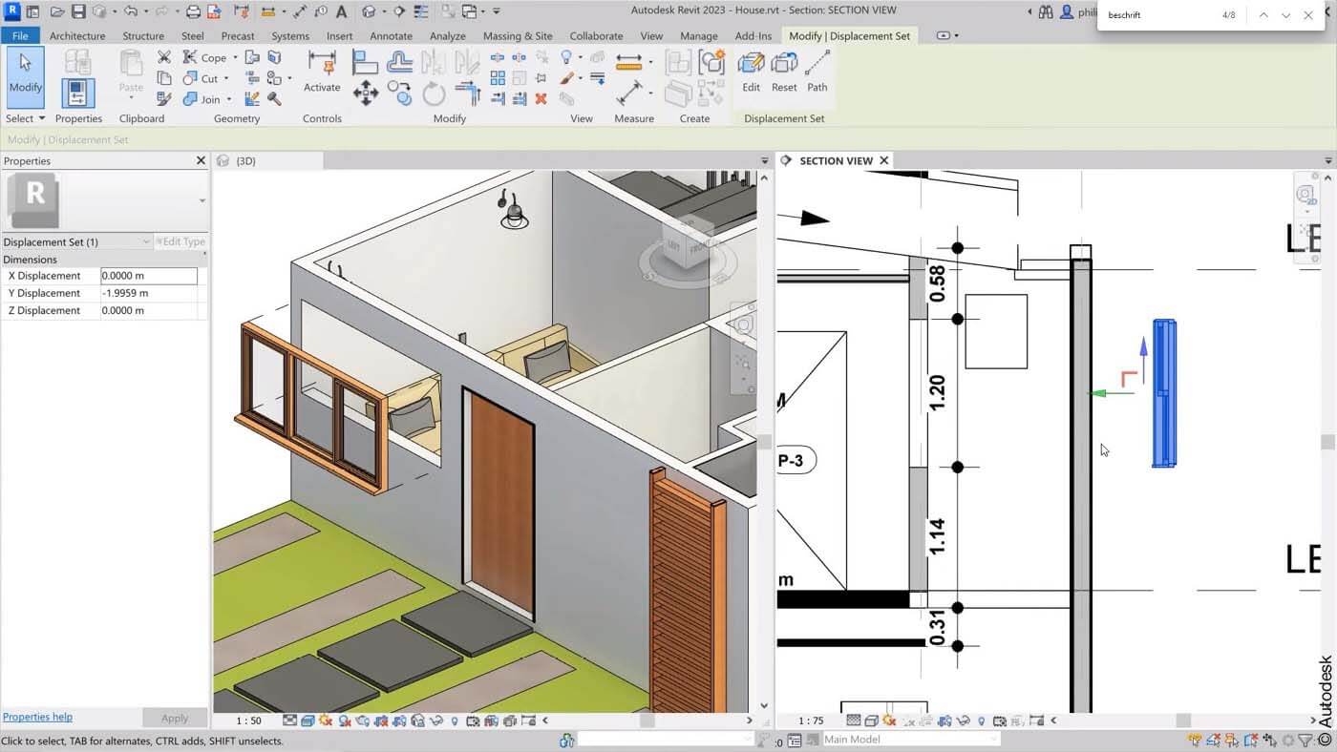Click the Create Group icon in Create panel
Image resolution: width=1337 pixels, height=752 pixels.
click(711, 62)
